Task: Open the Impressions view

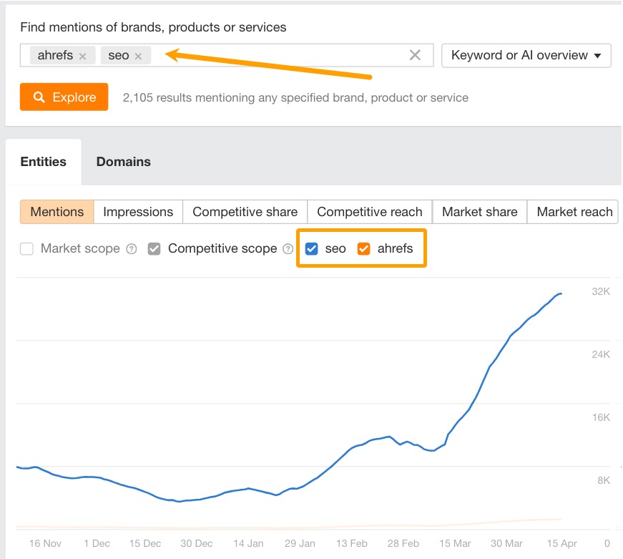Action: [138, 212]
